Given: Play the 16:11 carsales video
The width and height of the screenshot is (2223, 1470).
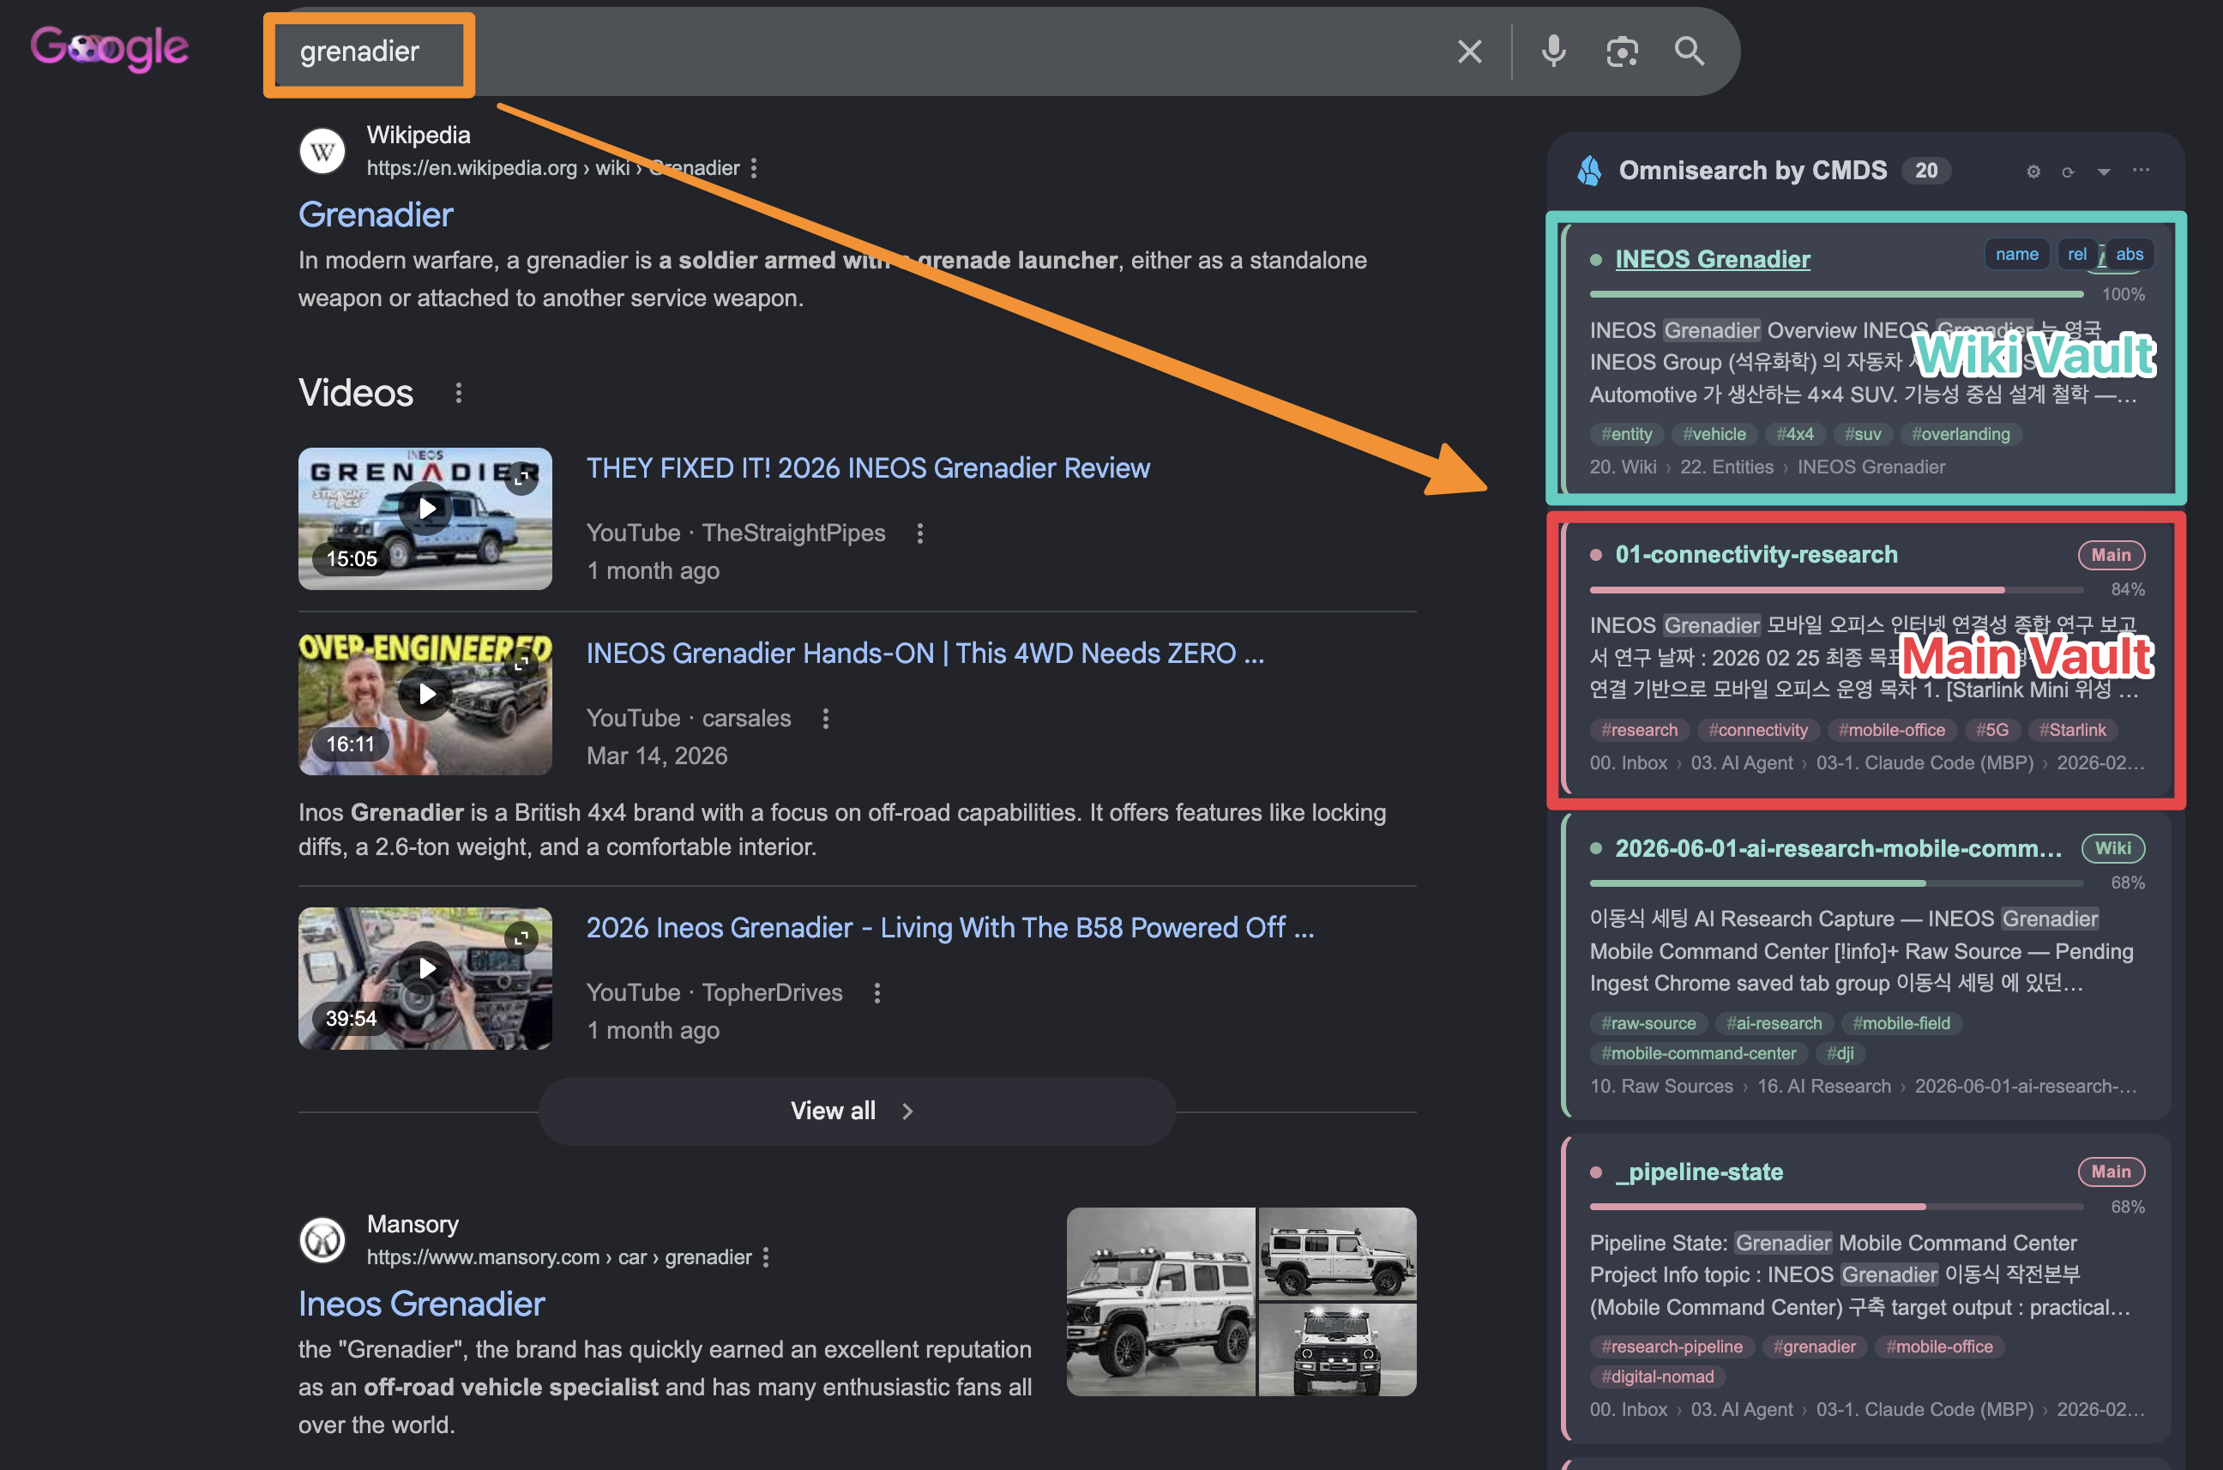Looking at the screenshot, I should 425,695.
